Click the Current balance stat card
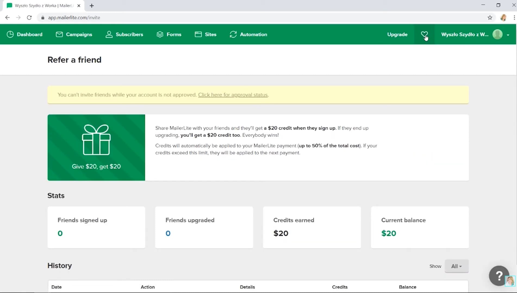This screenshot has height=293, width=517. [x=420, y=227]
